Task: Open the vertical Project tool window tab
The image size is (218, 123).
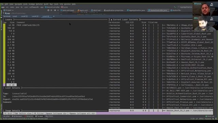Action: pyautogui.click(x=1, y=14)
